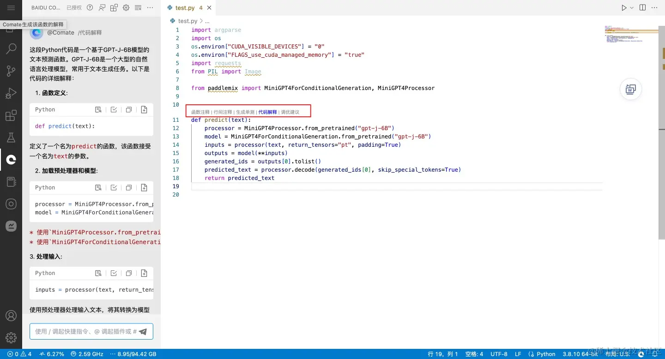Select the Baidu Comate activity bar icon
665x359 pixels.
point(11,160)
